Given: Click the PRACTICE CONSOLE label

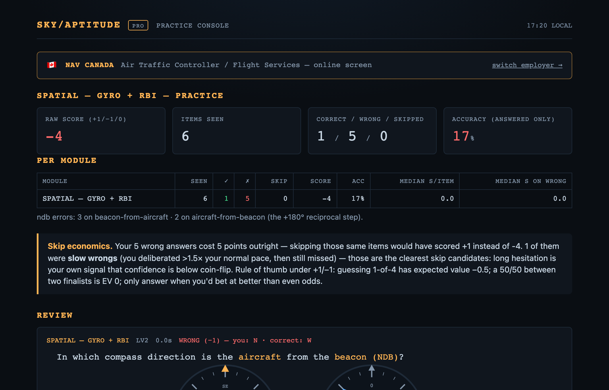Looking at the screenshot, I should click(x=192, y=25).
